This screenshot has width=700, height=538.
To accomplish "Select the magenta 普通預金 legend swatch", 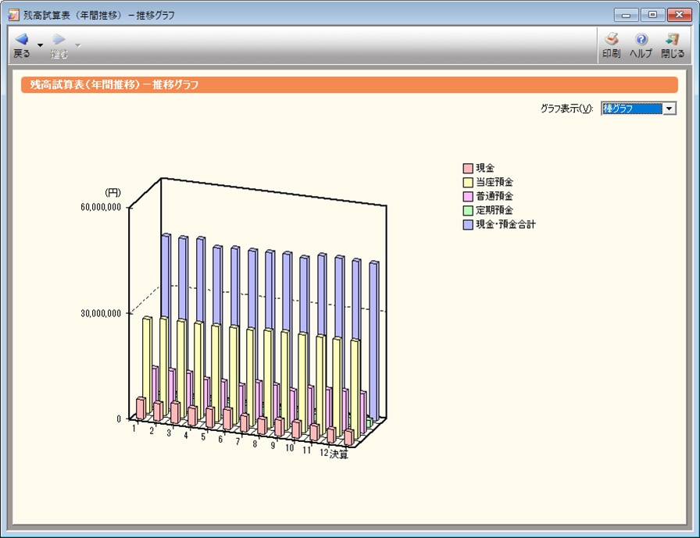I will click(468, 197).
